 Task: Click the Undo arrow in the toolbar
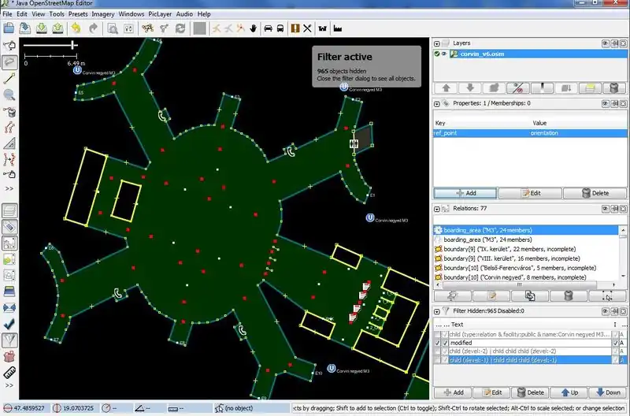[x=76, y=28]
